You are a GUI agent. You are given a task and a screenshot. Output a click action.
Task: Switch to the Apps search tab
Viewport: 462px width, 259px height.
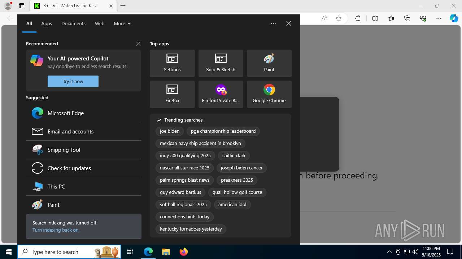47,23
